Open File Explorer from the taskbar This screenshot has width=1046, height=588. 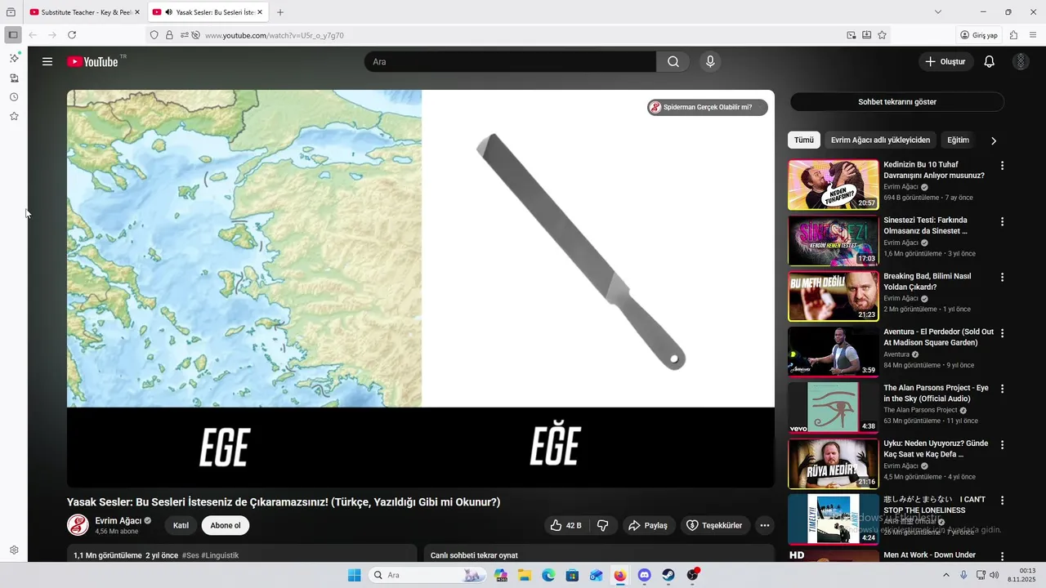(525, 575)
